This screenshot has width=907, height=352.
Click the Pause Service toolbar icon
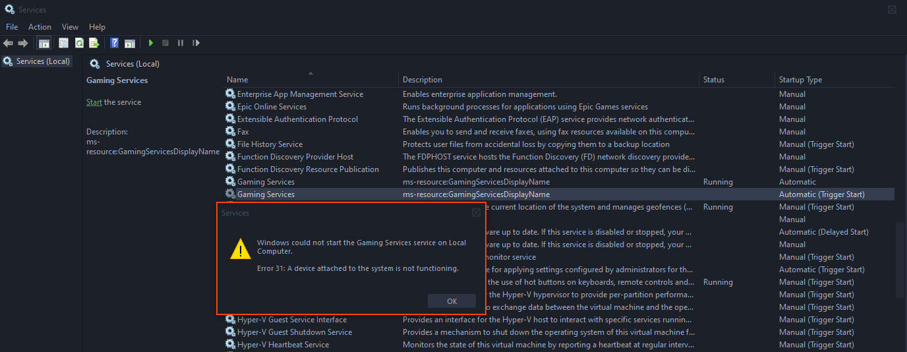coord(181,43)
